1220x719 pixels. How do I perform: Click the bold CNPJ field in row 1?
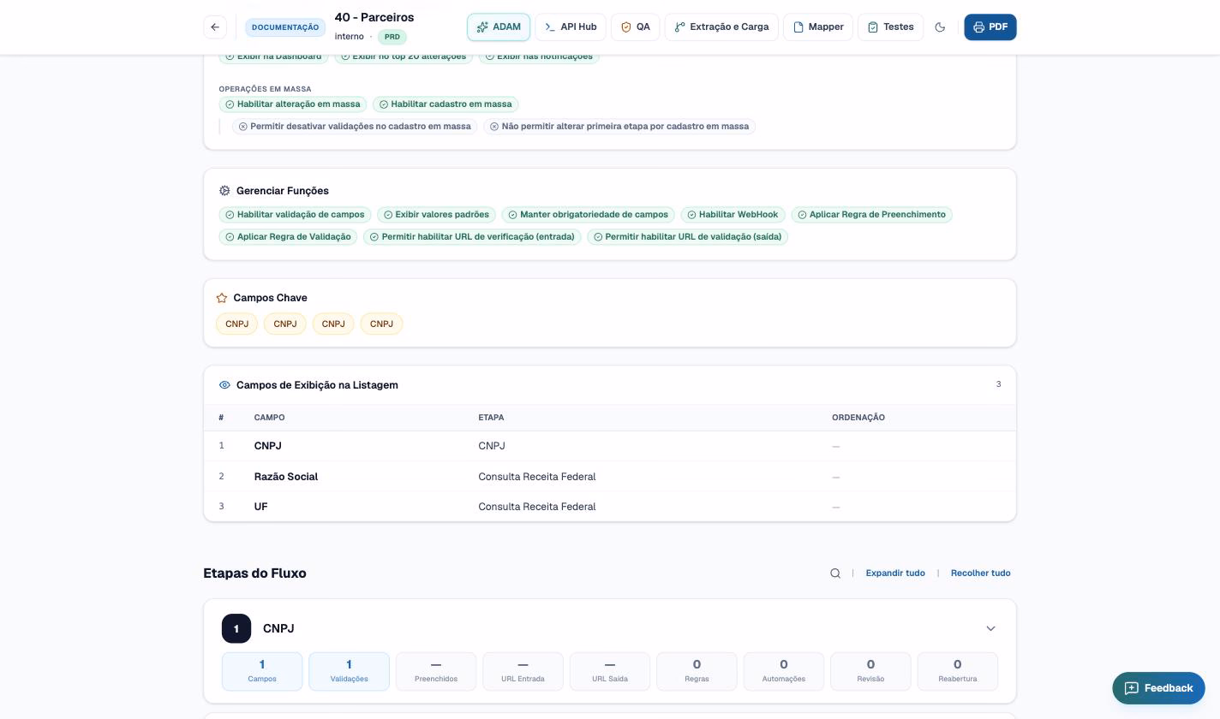pos(267,446)
